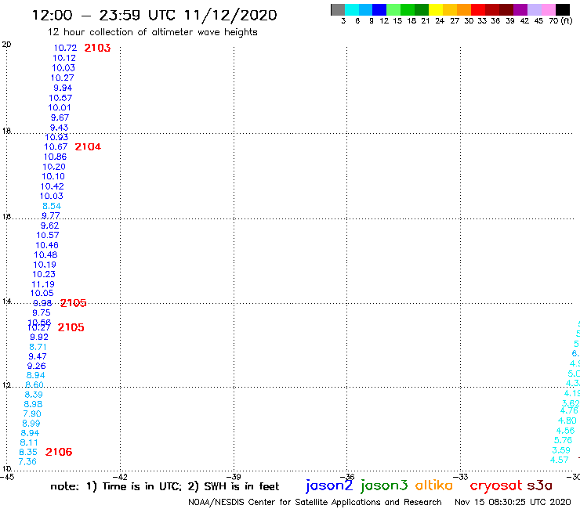
Task: Click the longitude axis label -33
Action: point(462,477)
